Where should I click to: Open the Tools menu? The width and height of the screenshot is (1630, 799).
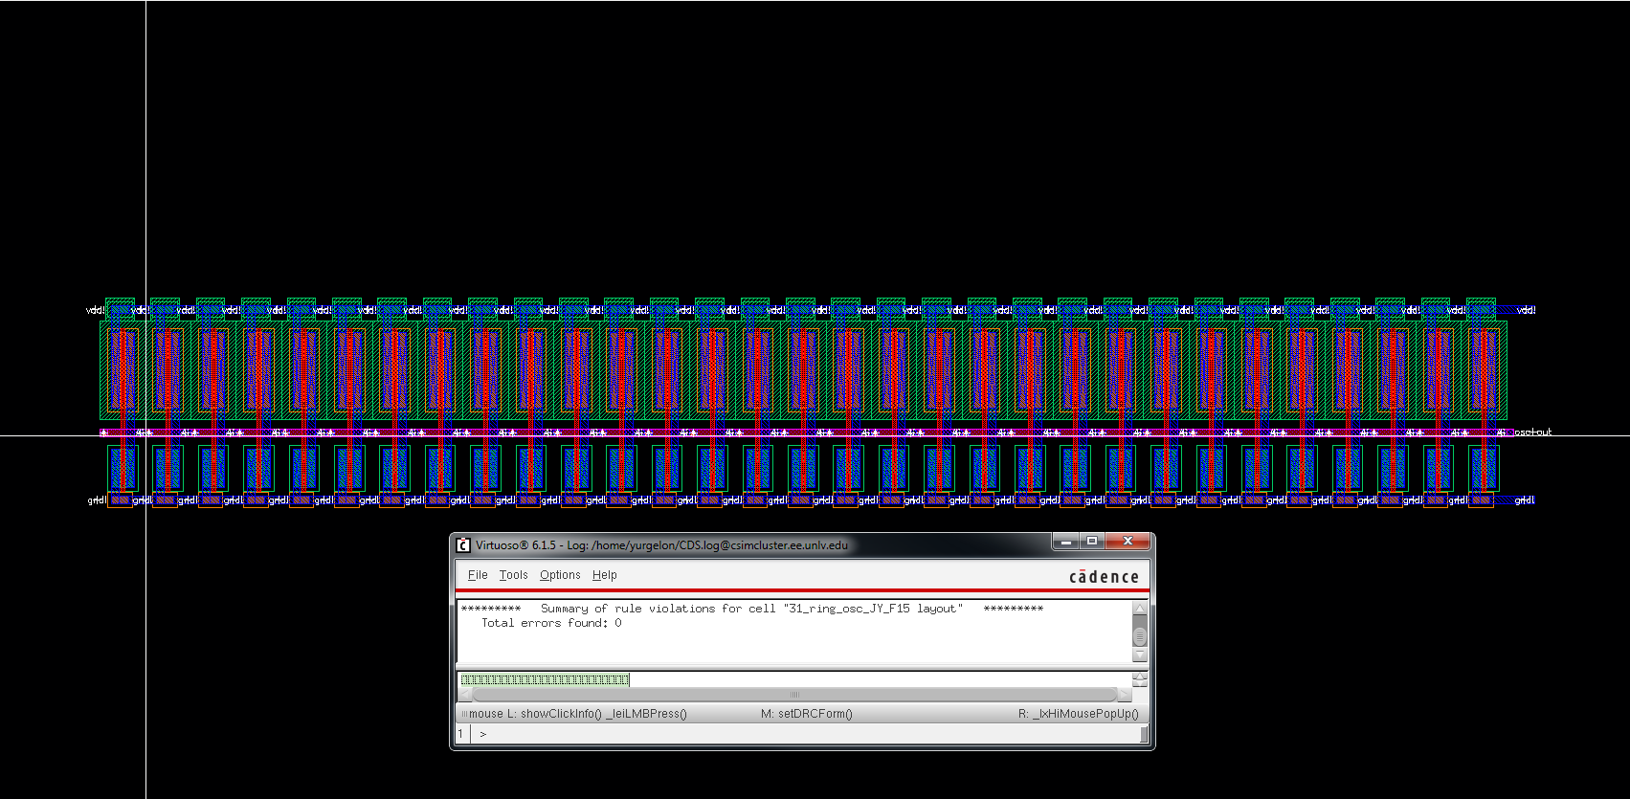(513, 575)
